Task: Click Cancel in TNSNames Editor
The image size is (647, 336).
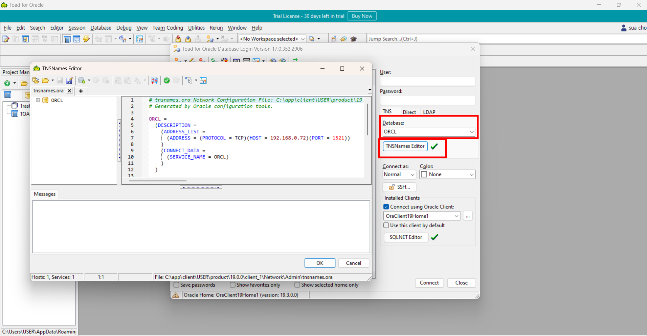Action: [x=354, y=263]
